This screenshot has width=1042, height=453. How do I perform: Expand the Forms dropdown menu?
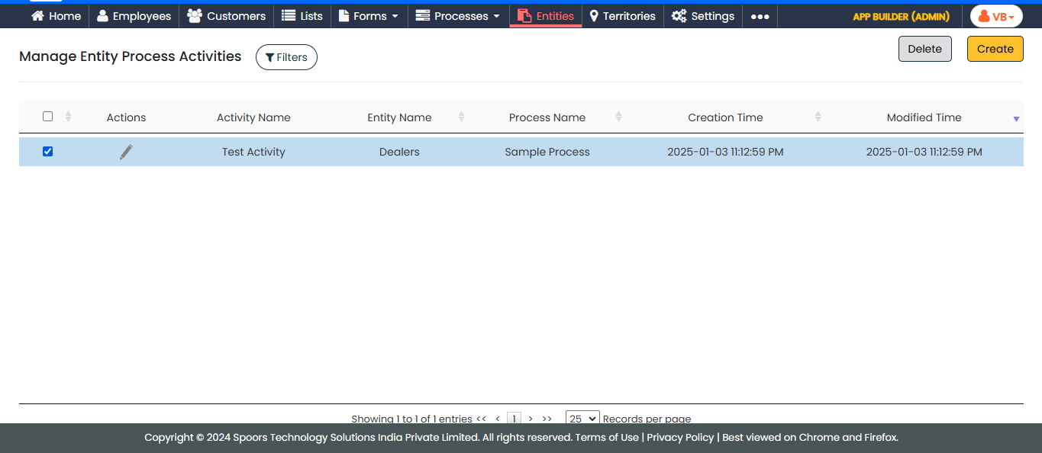pos(369,16)
